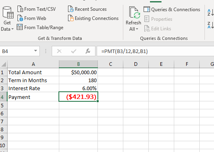Click the formula bar with PMT formula
214x152 pixels.
click(x=155, y=51)
